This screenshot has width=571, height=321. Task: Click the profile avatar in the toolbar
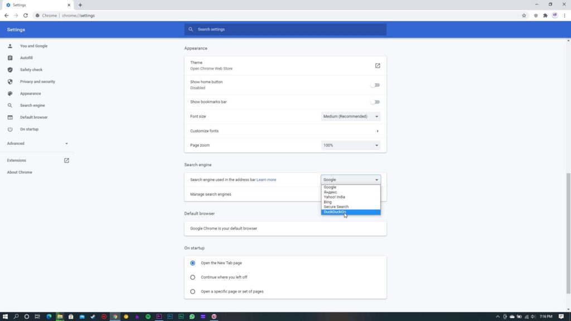(555, 15)
